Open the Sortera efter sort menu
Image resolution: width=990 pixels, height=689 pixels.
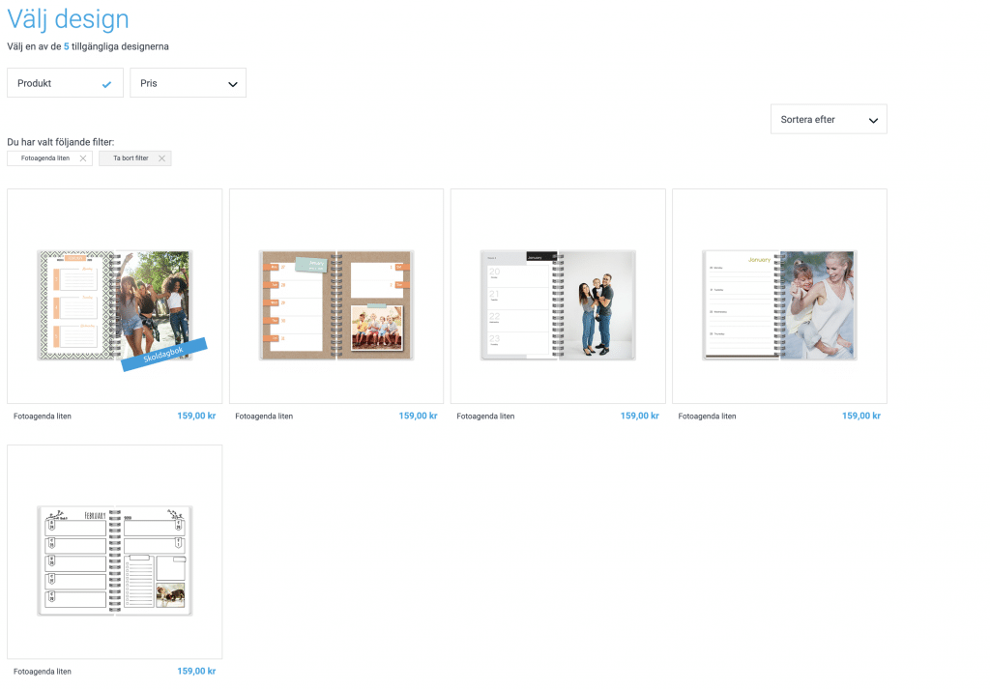(x=828, y=120)
